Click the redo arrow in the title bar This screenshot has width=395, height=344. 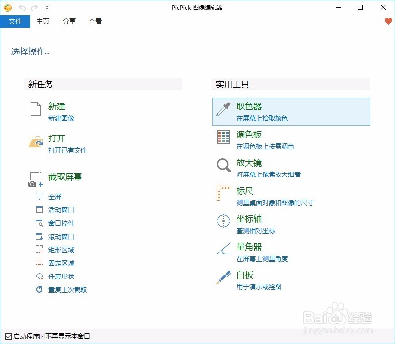(x=34, y=8)
